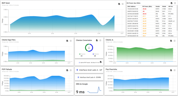
Task: Sort table by RX Power (dBm) column
Action: point(147,7)
